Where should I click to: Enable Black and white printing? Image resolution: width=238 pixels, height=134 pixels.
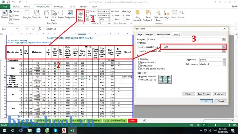139,62
